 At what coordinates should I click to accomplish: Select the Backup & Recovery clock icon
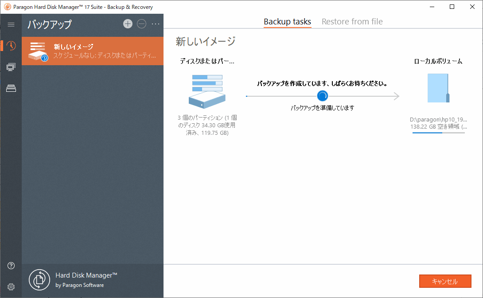[x=11, y=46]
